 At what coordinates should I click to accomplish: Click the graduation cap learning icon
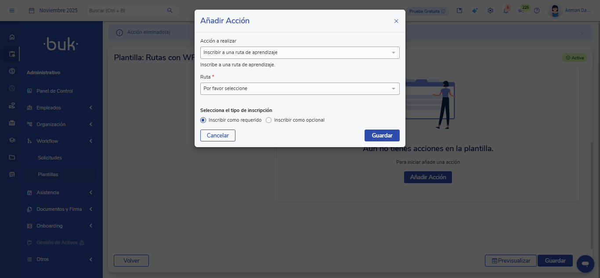12,141
